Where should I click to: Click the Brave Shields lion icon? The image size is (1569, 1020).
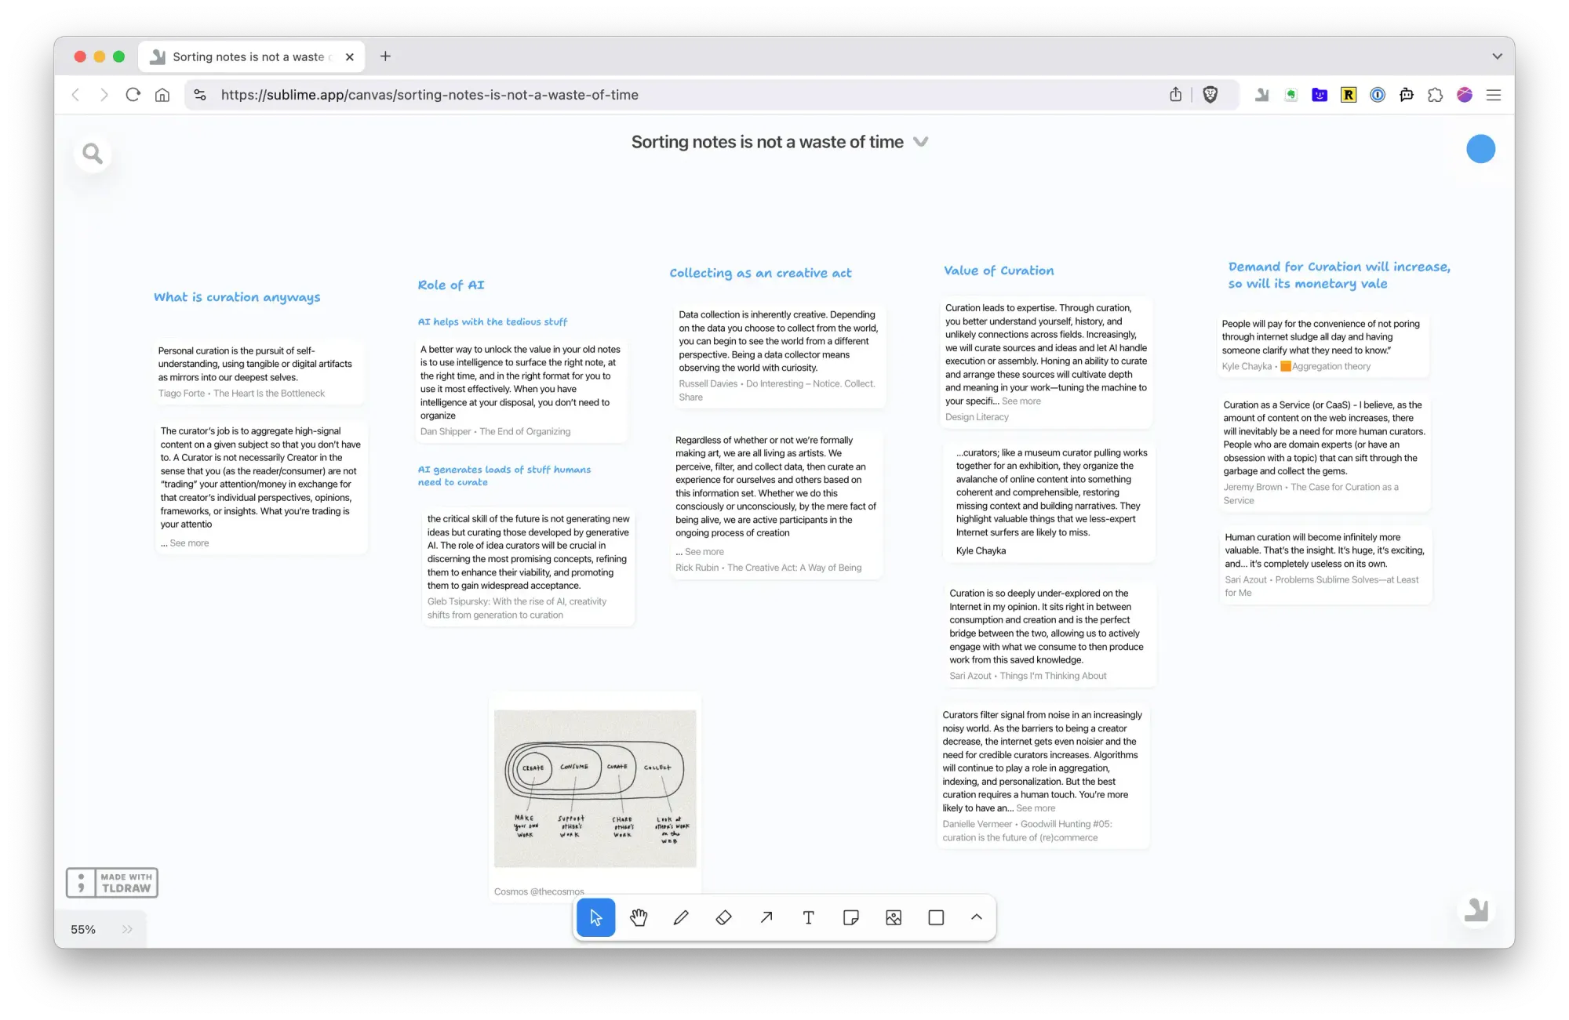coord(1210,95)
